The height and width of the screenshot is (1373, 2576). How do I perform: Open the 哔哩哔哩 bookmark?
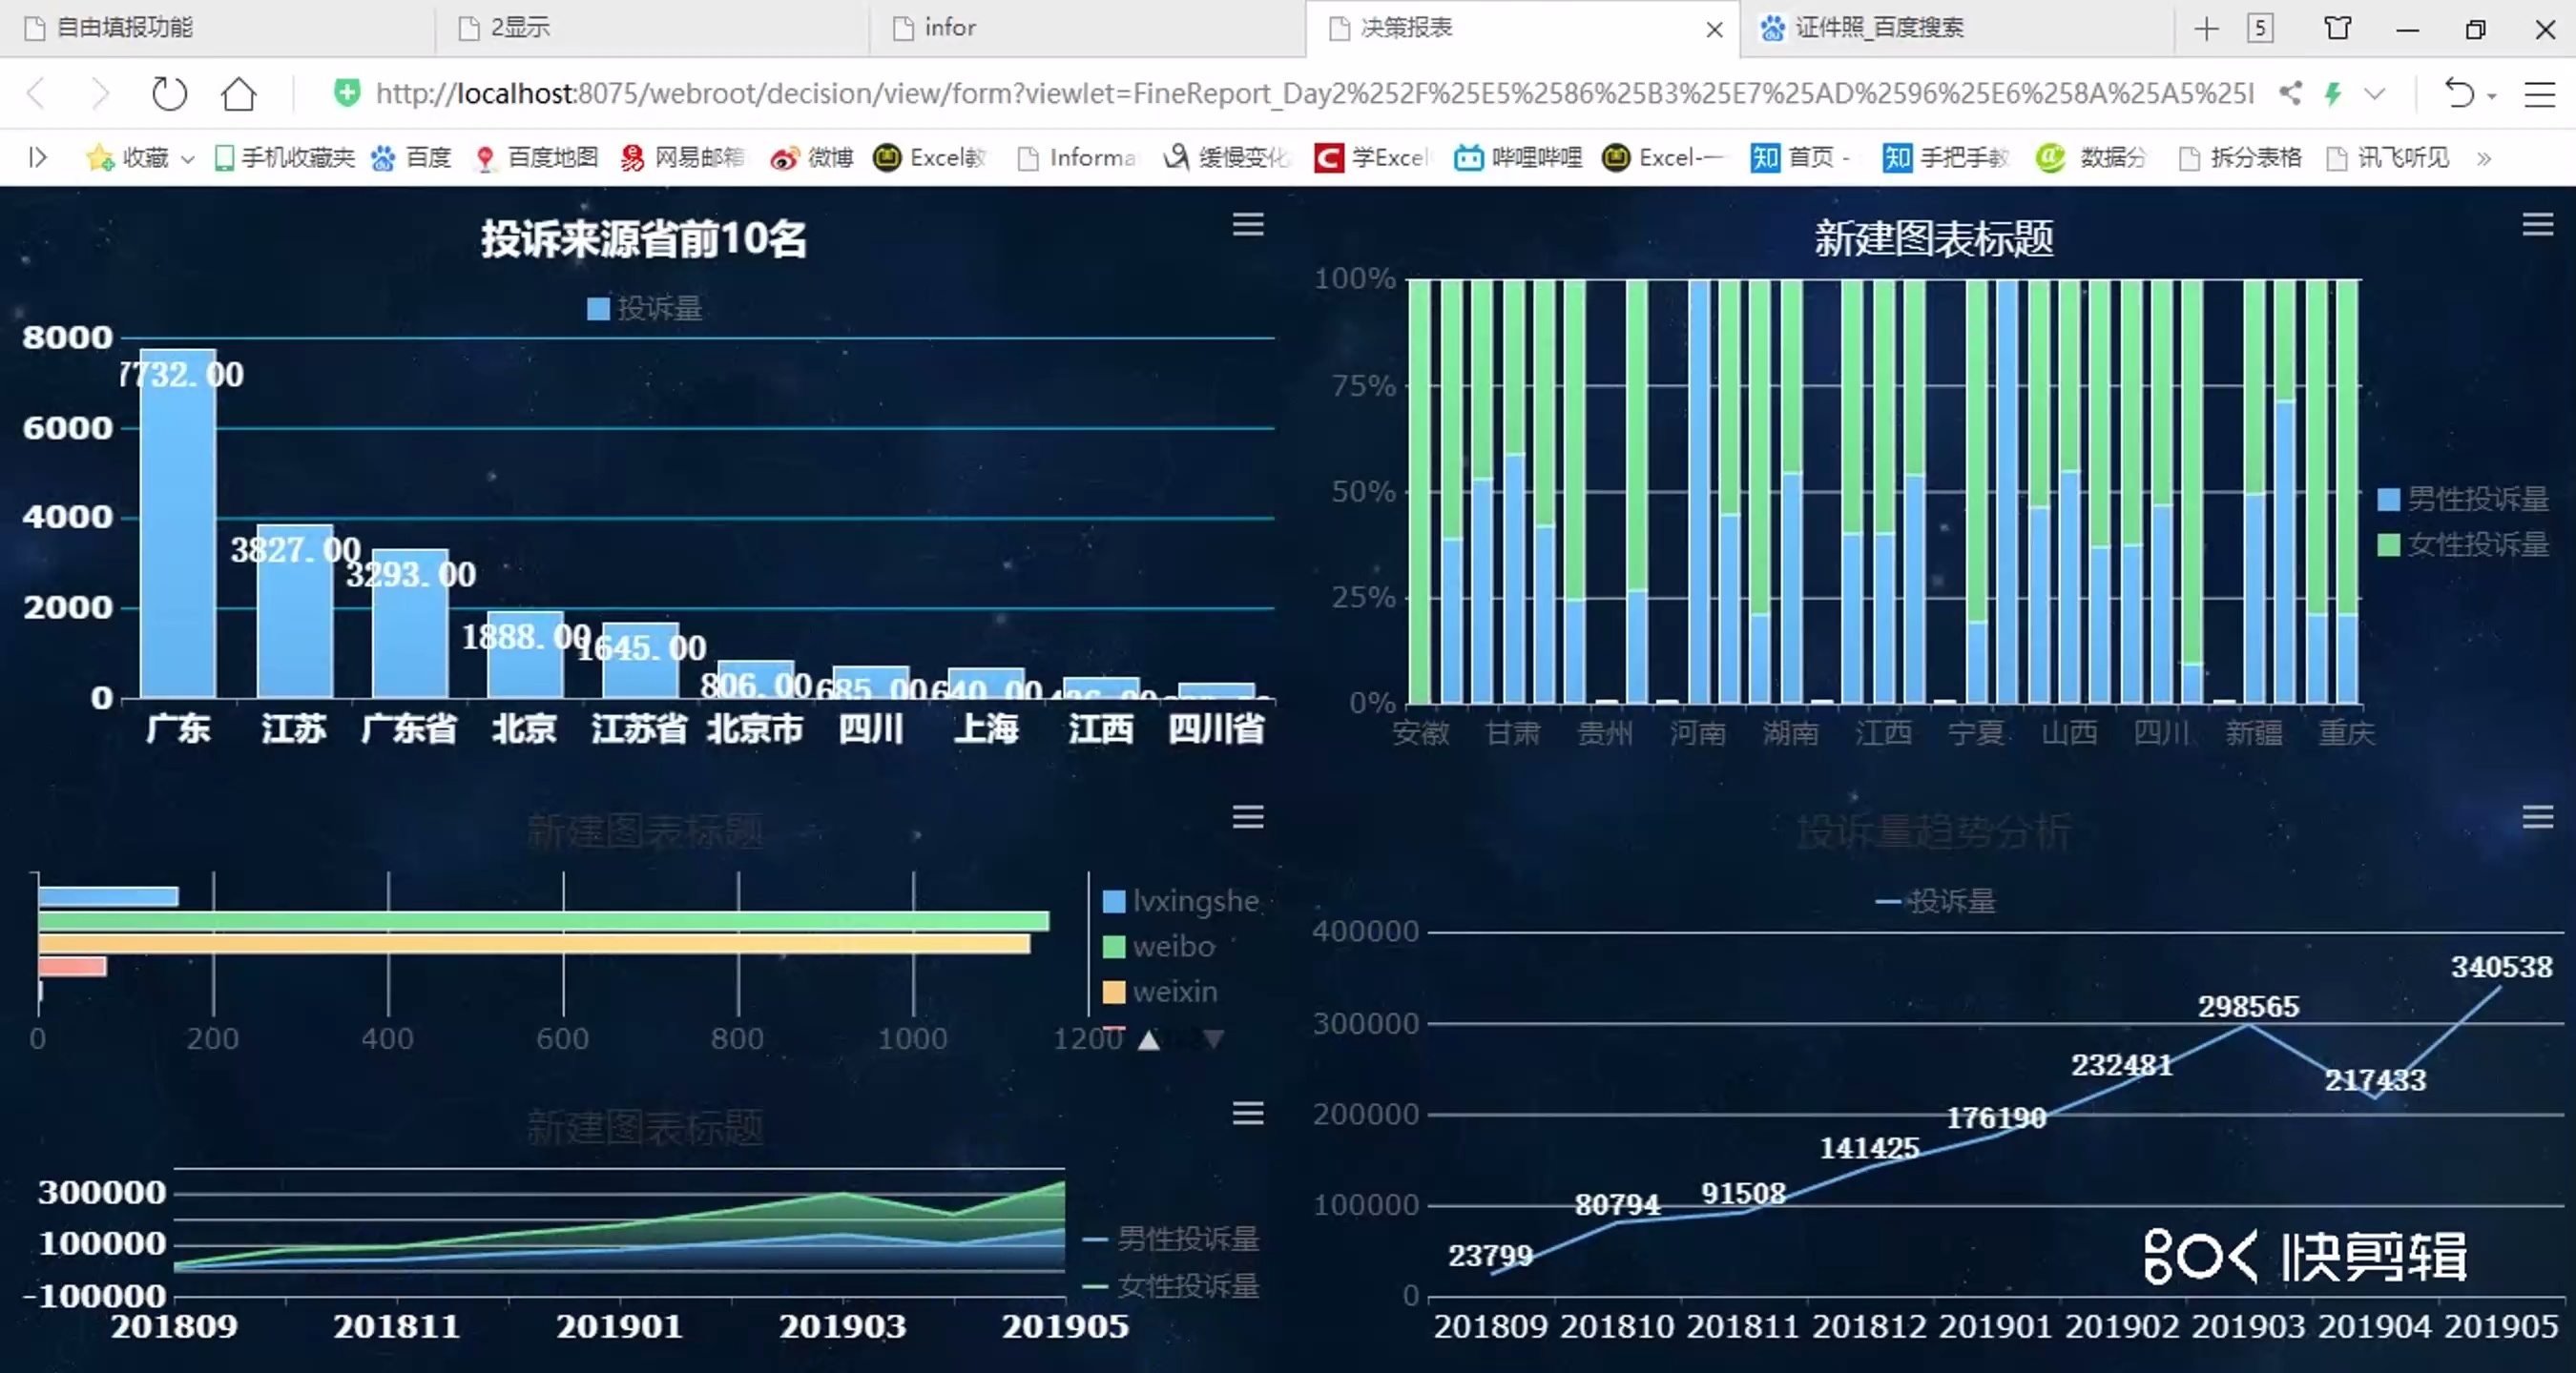coord(1516,157)
